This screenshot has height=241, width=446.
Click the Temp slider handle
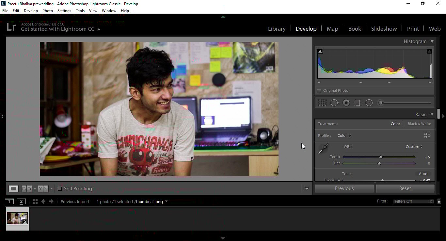(381, 157)
